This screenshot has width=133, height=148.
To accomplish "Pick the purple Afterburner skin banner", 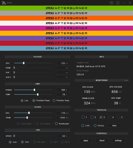I will (x=66, y=38).
